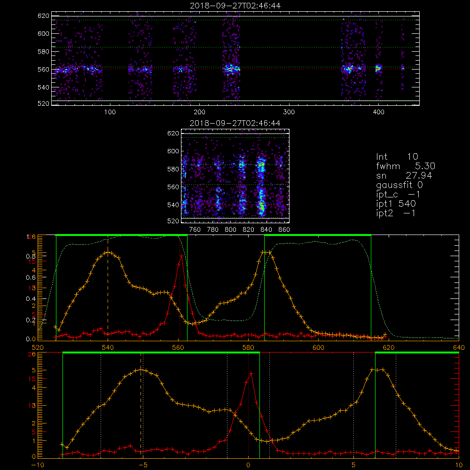Click the 'Int 10' parameter line
Screen dimensions: 470x470
[397, 157]
